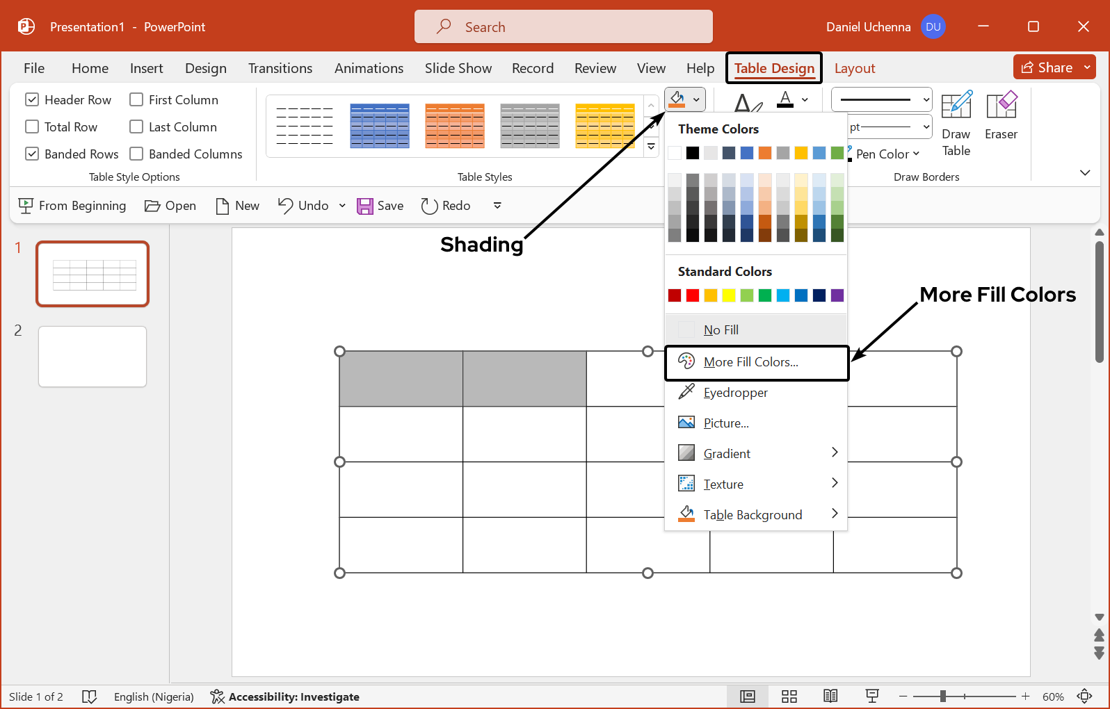Expand the Table Styles gallery
Viewport: 1110px width, 709px height.
651,147
